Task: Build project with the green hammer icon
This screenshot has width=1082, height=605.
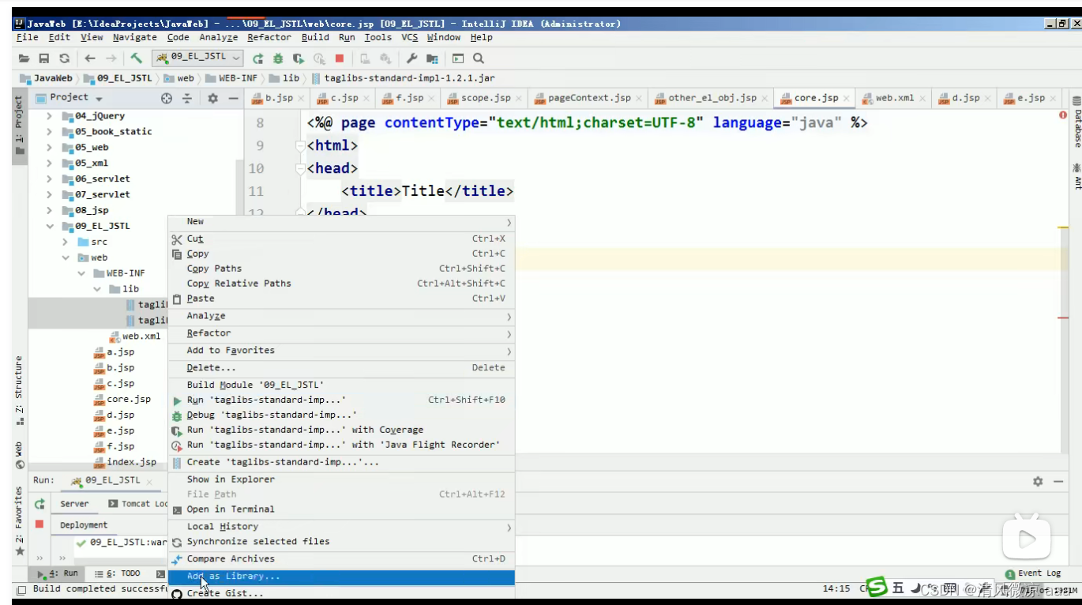Action: [x=137, y=58]
